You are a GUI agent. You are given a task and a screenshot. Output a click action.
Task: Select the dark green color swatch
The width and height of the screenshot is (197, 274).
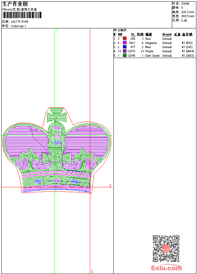pos(125,55)
